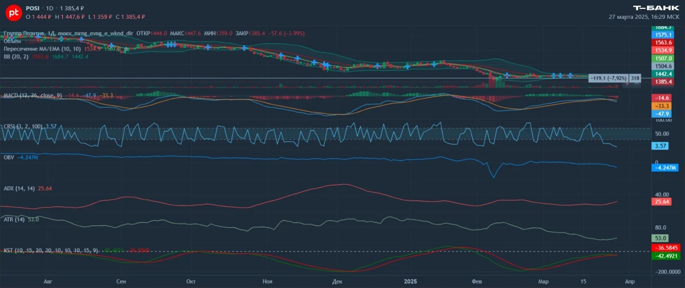Viewport: 685px width, 288px height.
Task: Click the blue -4.247M OBV value tag
Action: (x=665, y=168)
